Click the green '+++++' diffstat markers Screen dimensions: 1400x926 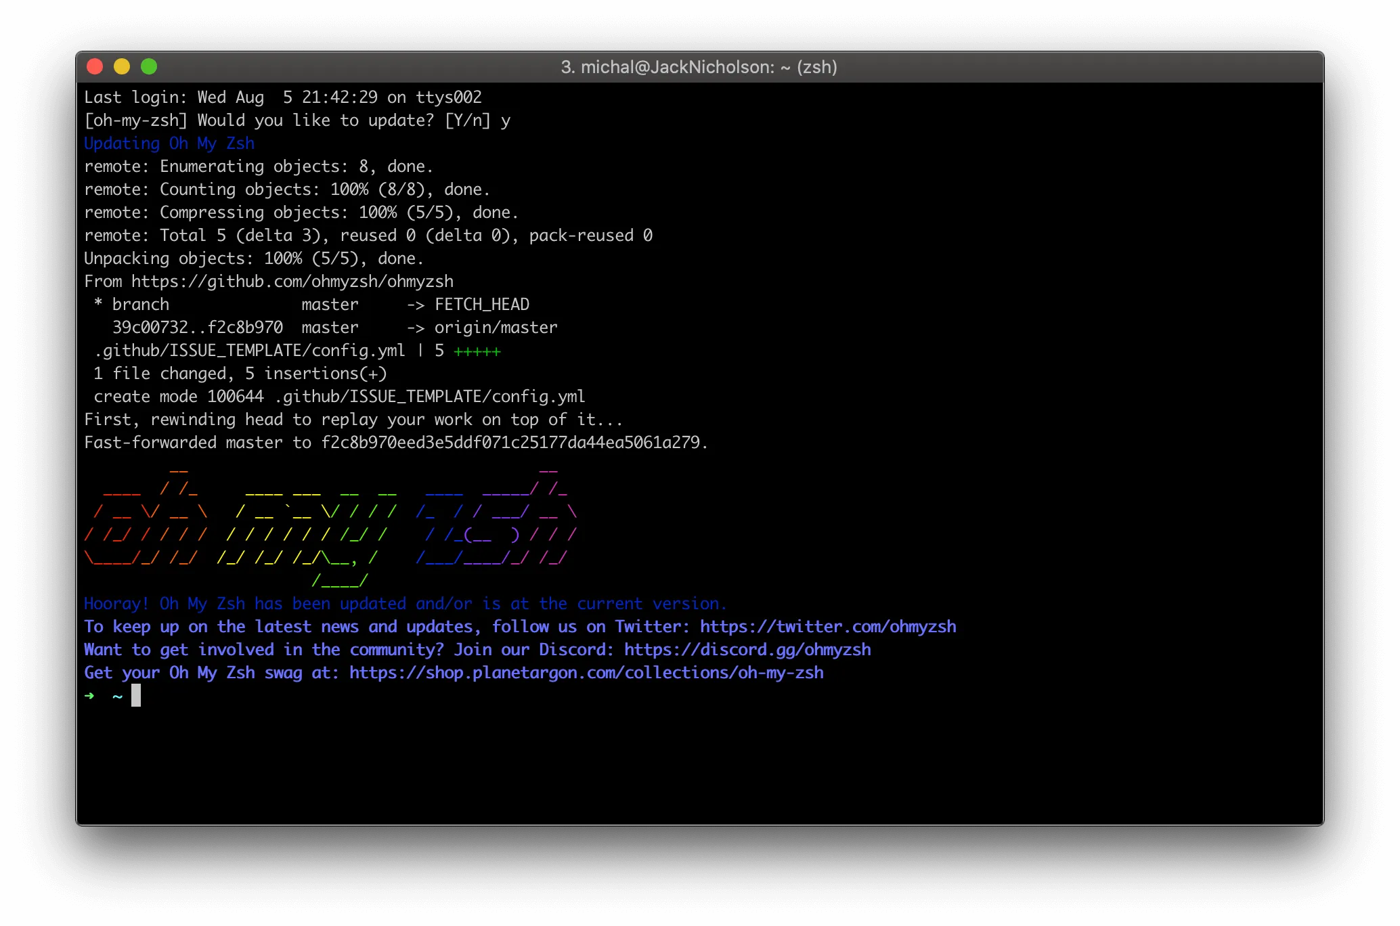(x=477, y=351)
